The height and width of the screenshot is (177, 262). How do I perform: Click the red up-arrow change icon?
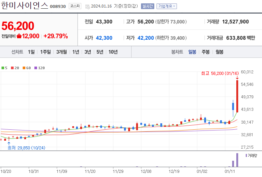[x=19, y=36]
